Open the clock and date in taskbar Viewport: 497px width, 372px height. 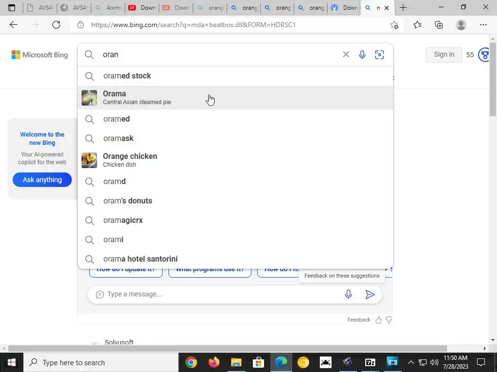(455, 362)
